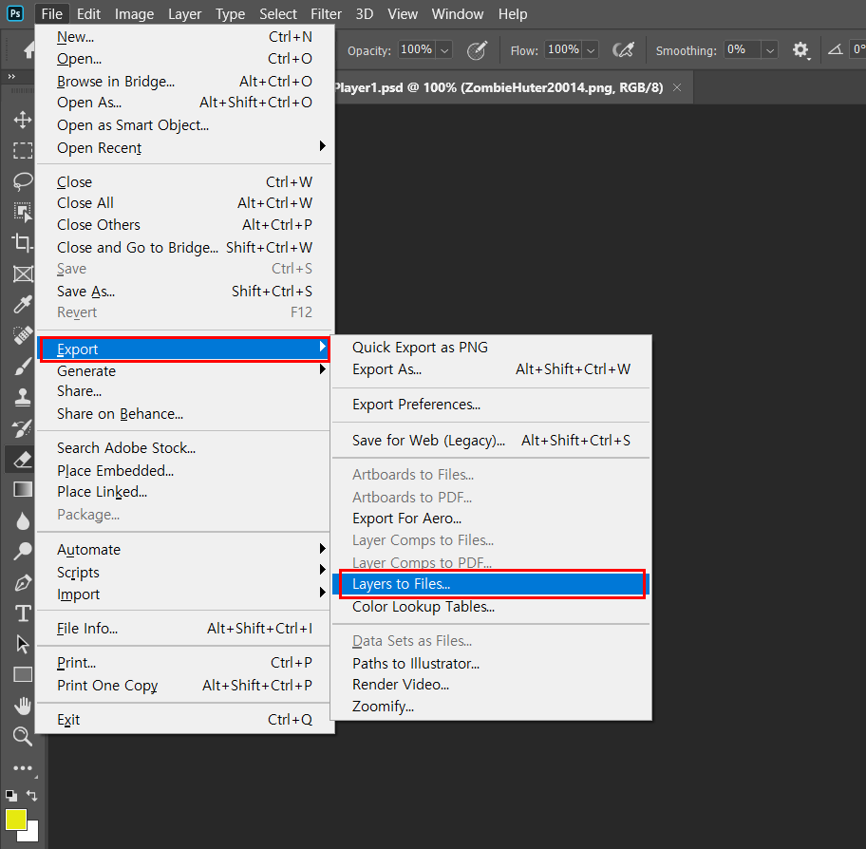This screenshot has width=866, height=849.
Task: Open the Edit menu
Action: (88, 14)
